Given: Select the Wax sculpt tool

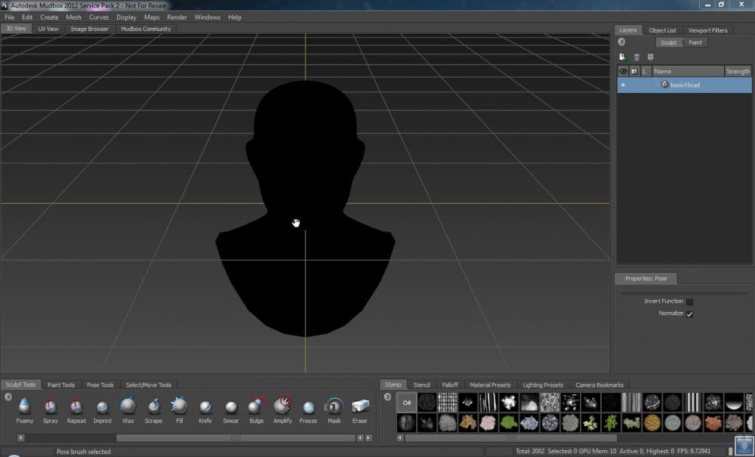Looking at the screenshot, I should click(x=128, y=407).
